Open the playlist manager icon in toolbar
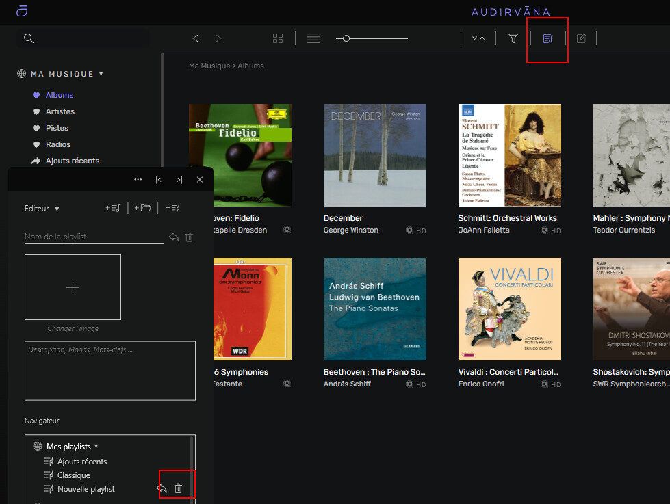 pos(547,39)
